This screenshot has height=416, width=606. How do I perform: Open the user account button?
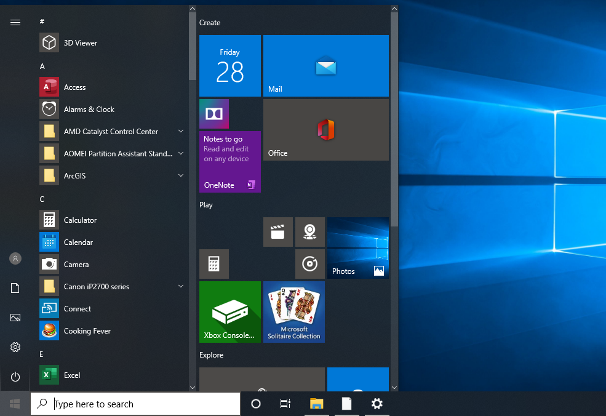click(x=15, y=258)
